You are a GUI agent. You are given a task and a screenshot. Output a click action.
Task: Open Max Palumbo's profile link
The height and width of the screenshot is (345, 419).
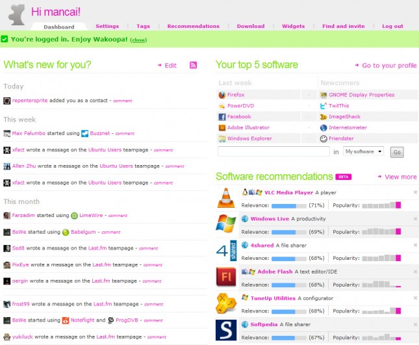click(x=29, y=133)
